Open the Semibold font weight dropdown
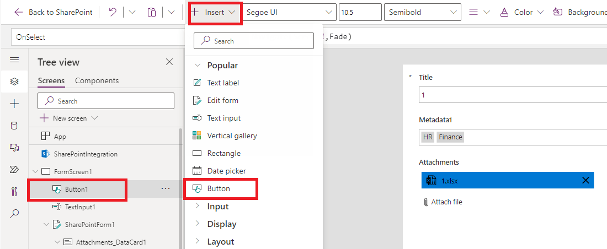This screenshot has height=249, width=607. point(423,12)
